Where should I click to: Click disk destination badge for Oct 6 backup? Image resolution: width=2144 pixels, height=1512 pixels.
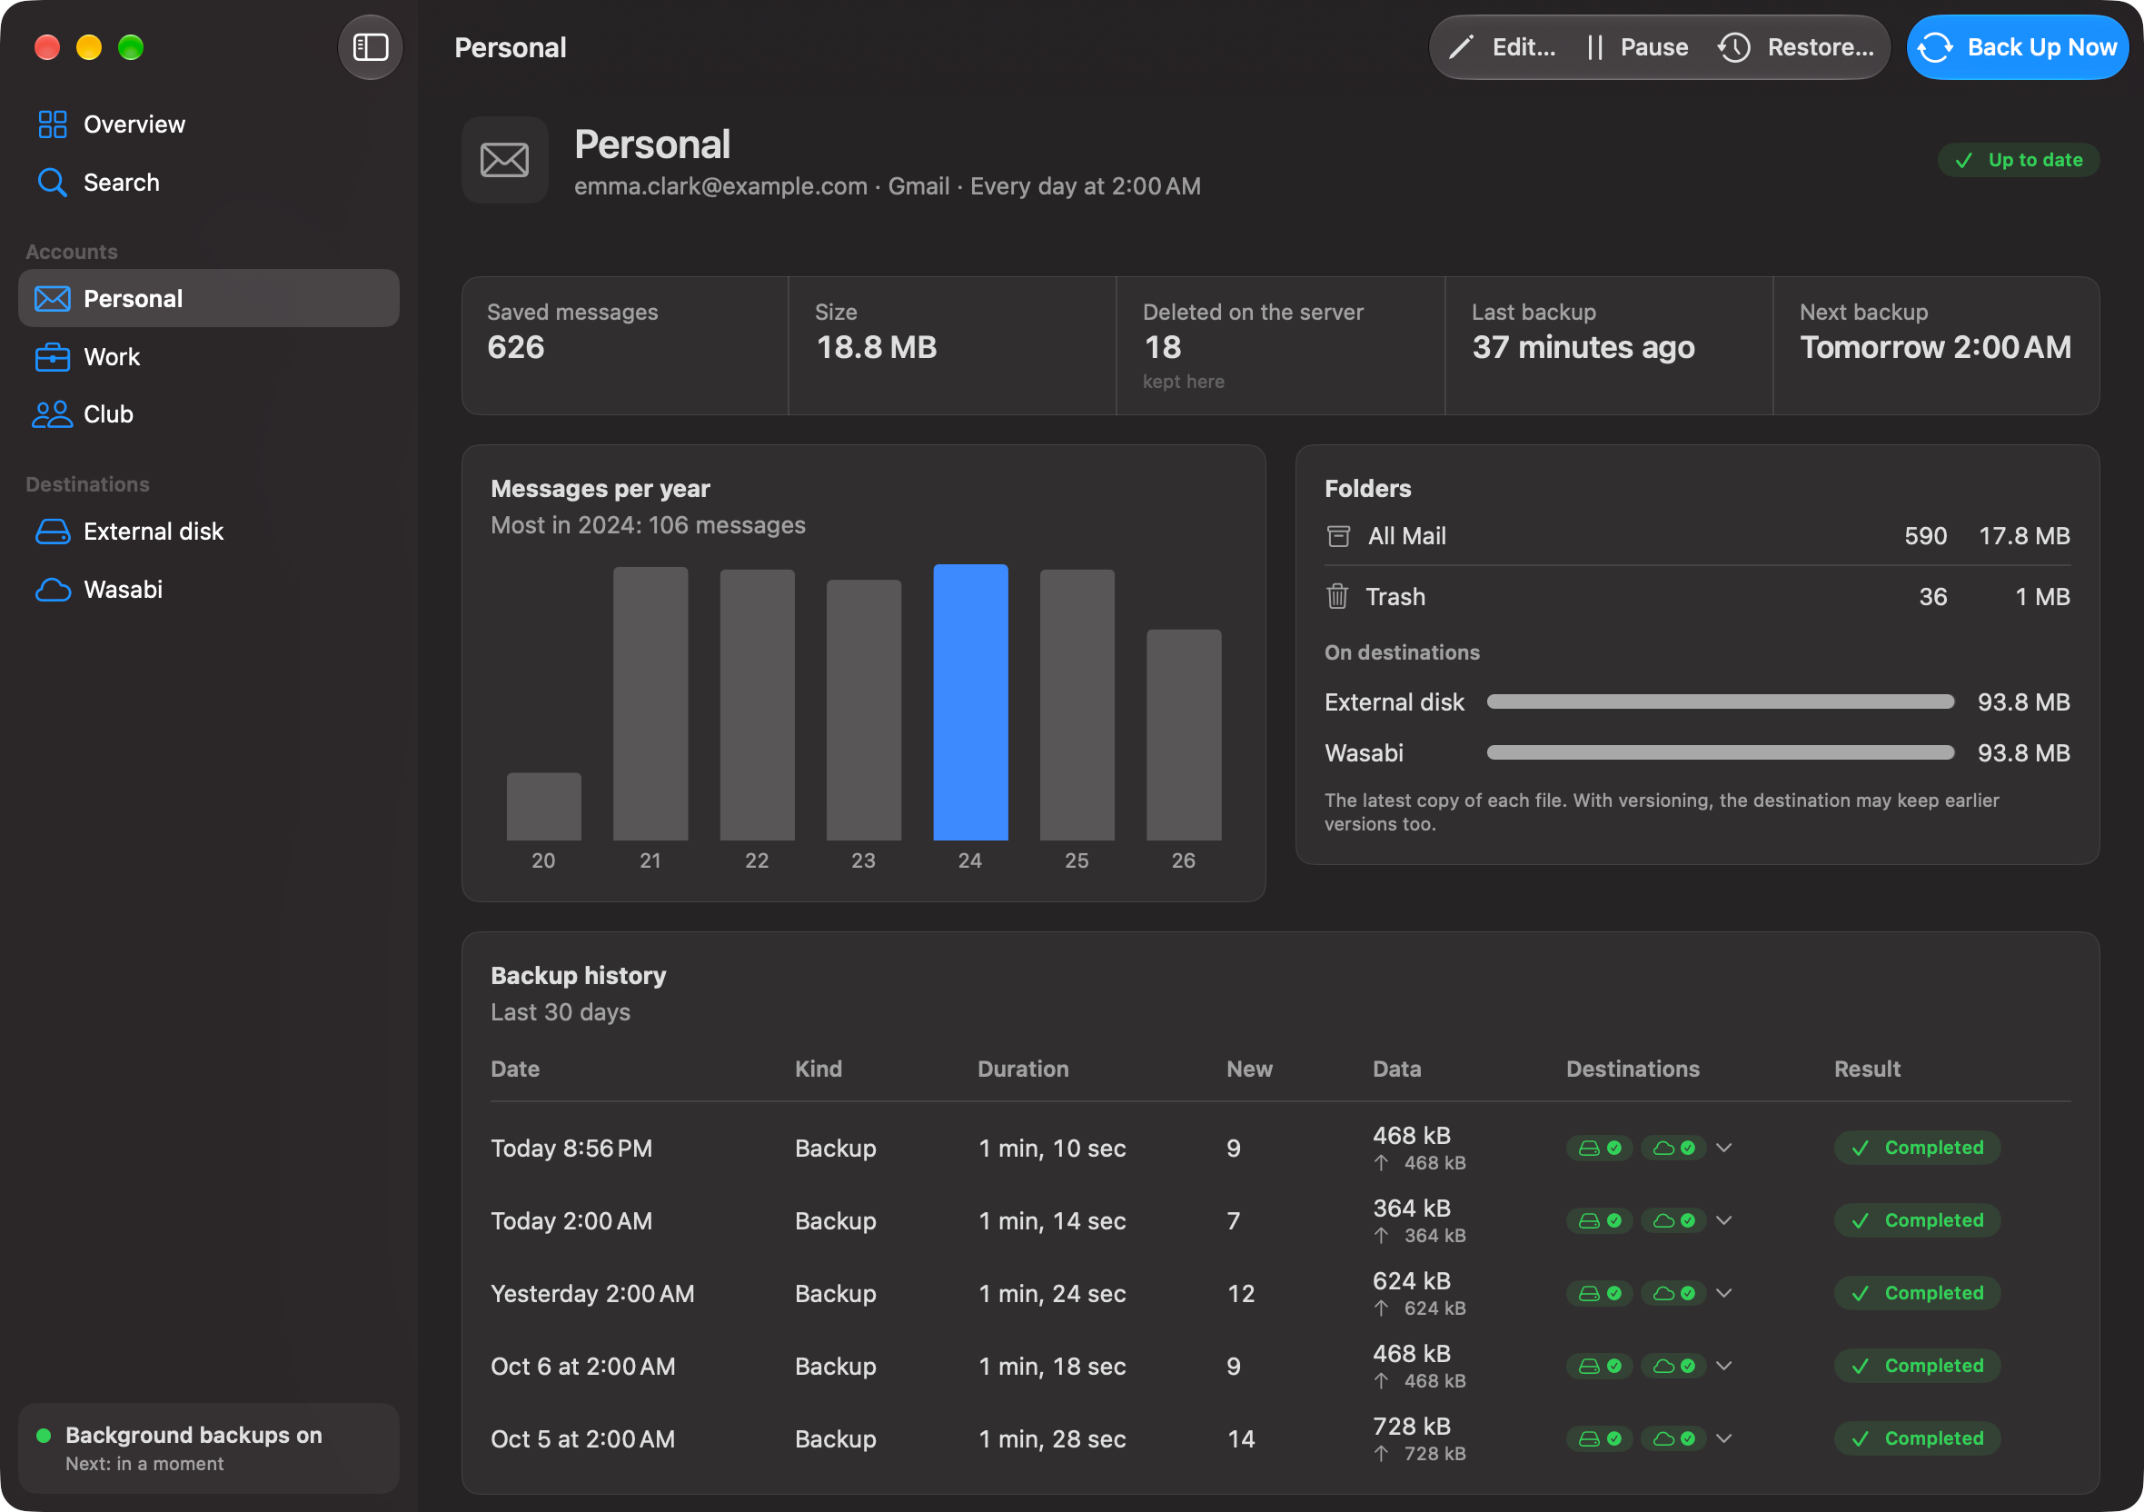pyautogui.click(x=1600, y=1366)
